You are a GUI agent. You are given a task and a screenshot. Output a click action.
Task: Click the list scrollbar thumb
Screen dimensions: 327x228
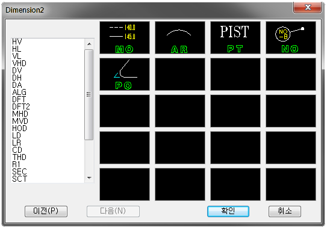[x=89, y=94]
